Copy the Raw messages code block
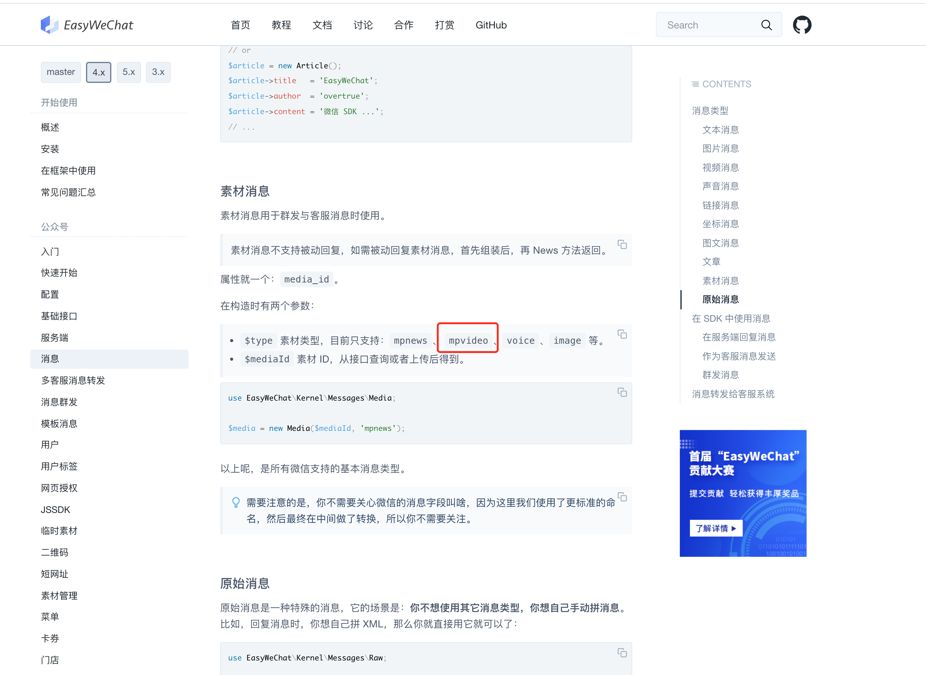The width and height of the screenshot is (926, 675). click(x=622, y=653)
